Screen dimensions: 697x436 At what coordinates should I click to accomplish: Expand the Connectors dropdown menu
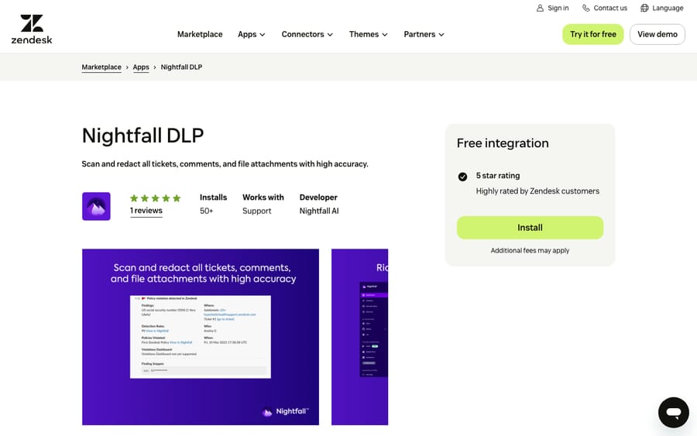click(x=307, y=34)
